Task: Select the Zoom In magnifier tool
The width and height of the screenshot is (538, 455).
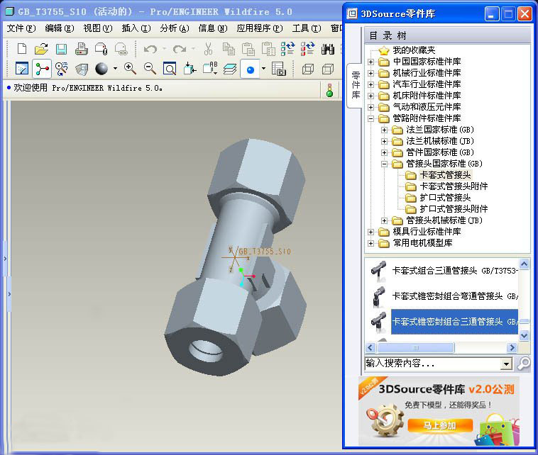Action: pos(130,69)
